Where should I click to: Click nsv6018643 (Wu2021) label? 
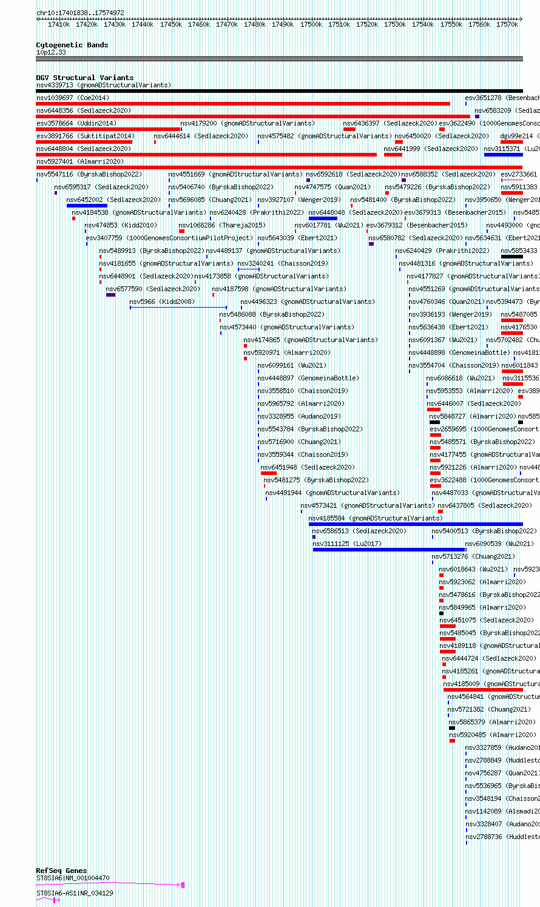474,569
